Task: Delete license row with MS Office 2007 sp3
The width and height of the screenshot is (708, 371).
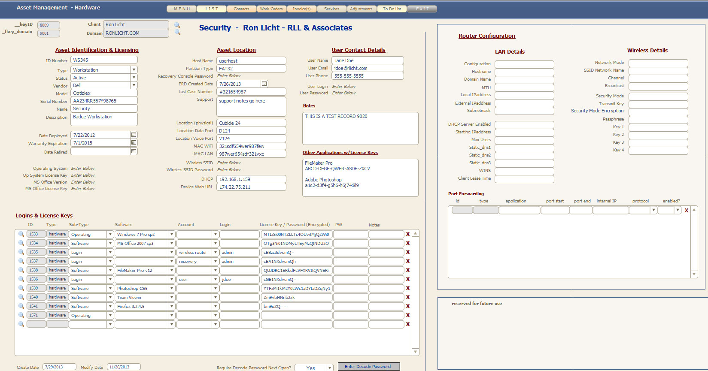Action: [x=408, y=243]
